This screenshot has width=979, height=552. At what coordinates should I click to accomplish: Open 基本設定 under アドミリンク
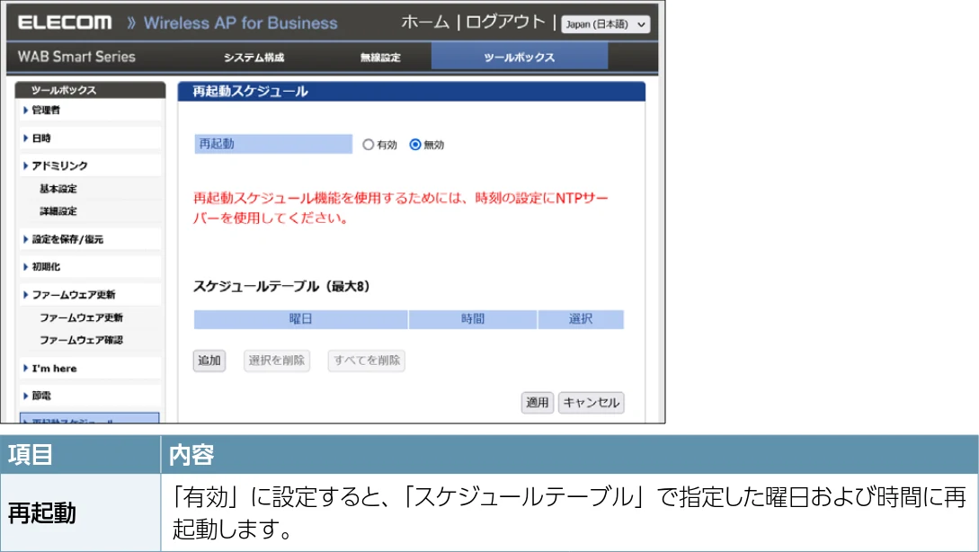[x=58, y=189]
